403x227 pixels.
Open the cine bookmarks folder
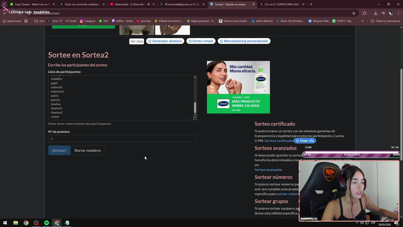[x=39, y=21]
